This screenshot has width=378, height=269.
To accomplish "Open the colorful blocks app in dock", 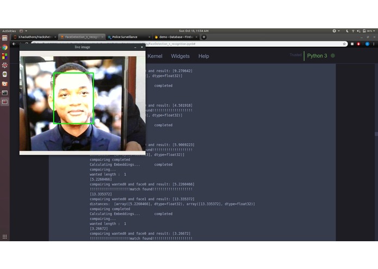I will point(4,56).
